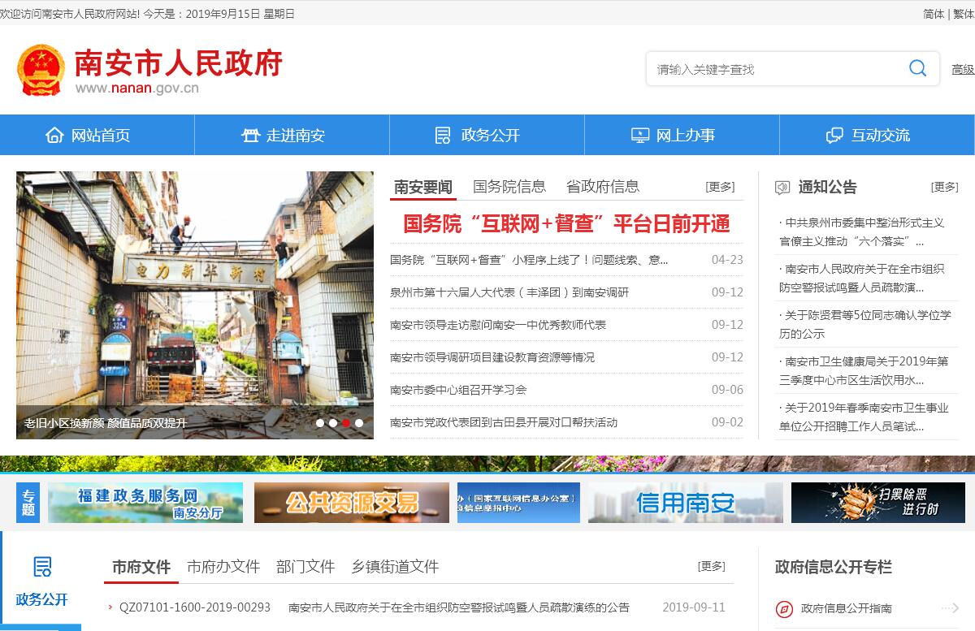Click the compass icon beside 政府信息公开指南

click(784, 608)
